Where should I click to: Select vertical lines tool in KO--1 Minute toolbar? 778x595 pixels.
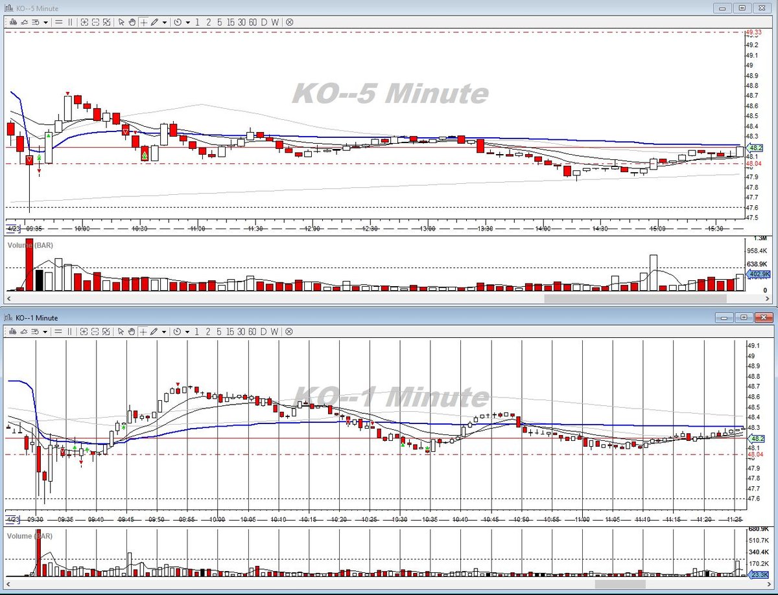coord(70,331)
